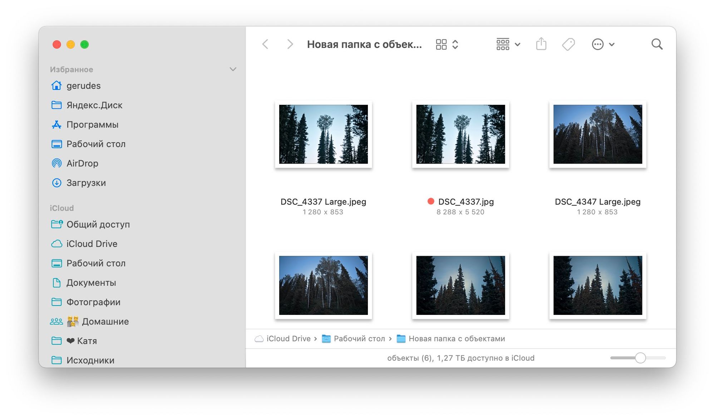Select icon view layout button
The width and height of the screenshot is (715, 419).
pos(441,44)
